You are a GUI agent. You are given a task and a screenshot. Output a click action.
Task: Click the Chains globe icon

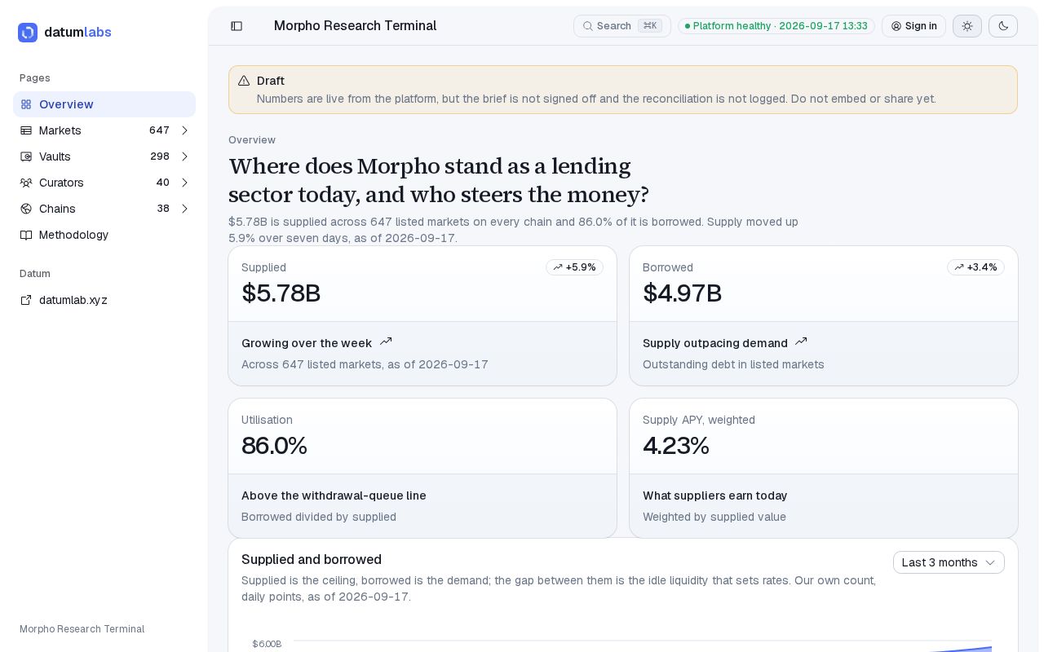pos(26,209)
